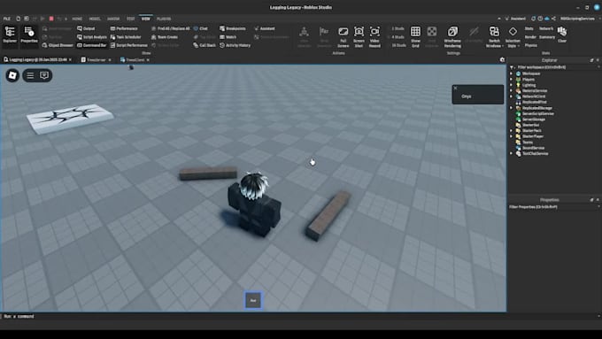The image size is (602, 339).
Task: Toggle the Command Bar
Action: [x=91, y=45]
